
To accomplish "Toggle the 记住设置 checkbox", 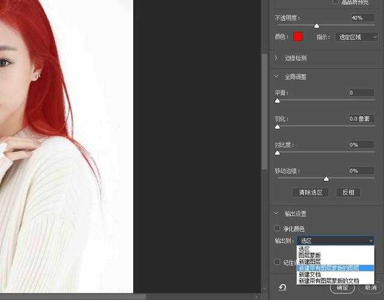I will pyautogui.click(x=277, y=262).
